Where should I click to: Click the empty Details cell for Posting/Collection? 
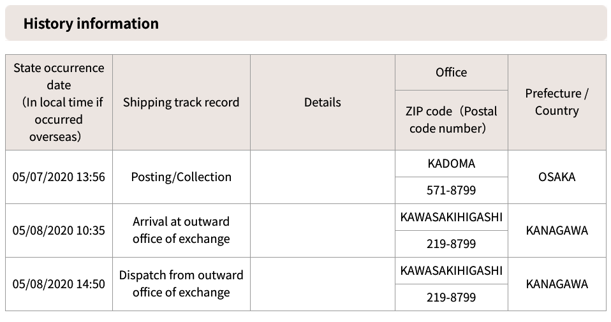click(323, 177)
